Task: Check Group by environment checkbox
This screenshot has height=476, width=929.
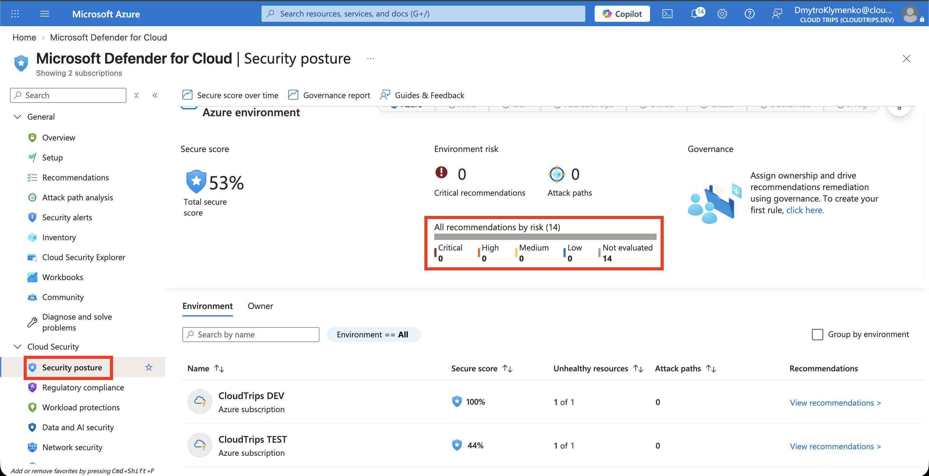Action: click(817, 334)
